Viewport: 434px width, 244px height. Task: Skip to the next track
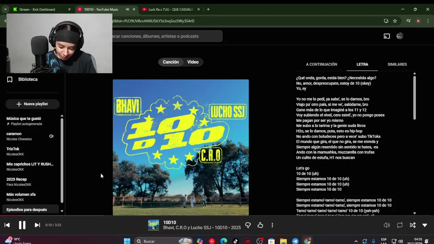tap(37, 225)
